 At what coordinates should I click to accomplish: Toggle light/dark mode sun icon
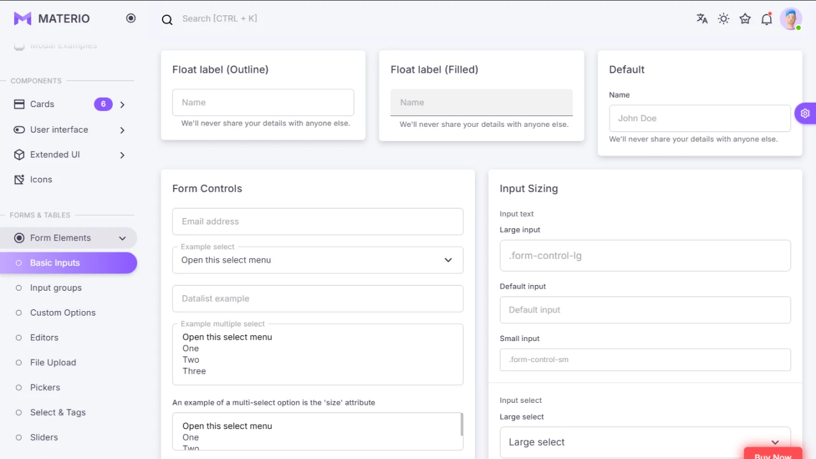point(724,18)
